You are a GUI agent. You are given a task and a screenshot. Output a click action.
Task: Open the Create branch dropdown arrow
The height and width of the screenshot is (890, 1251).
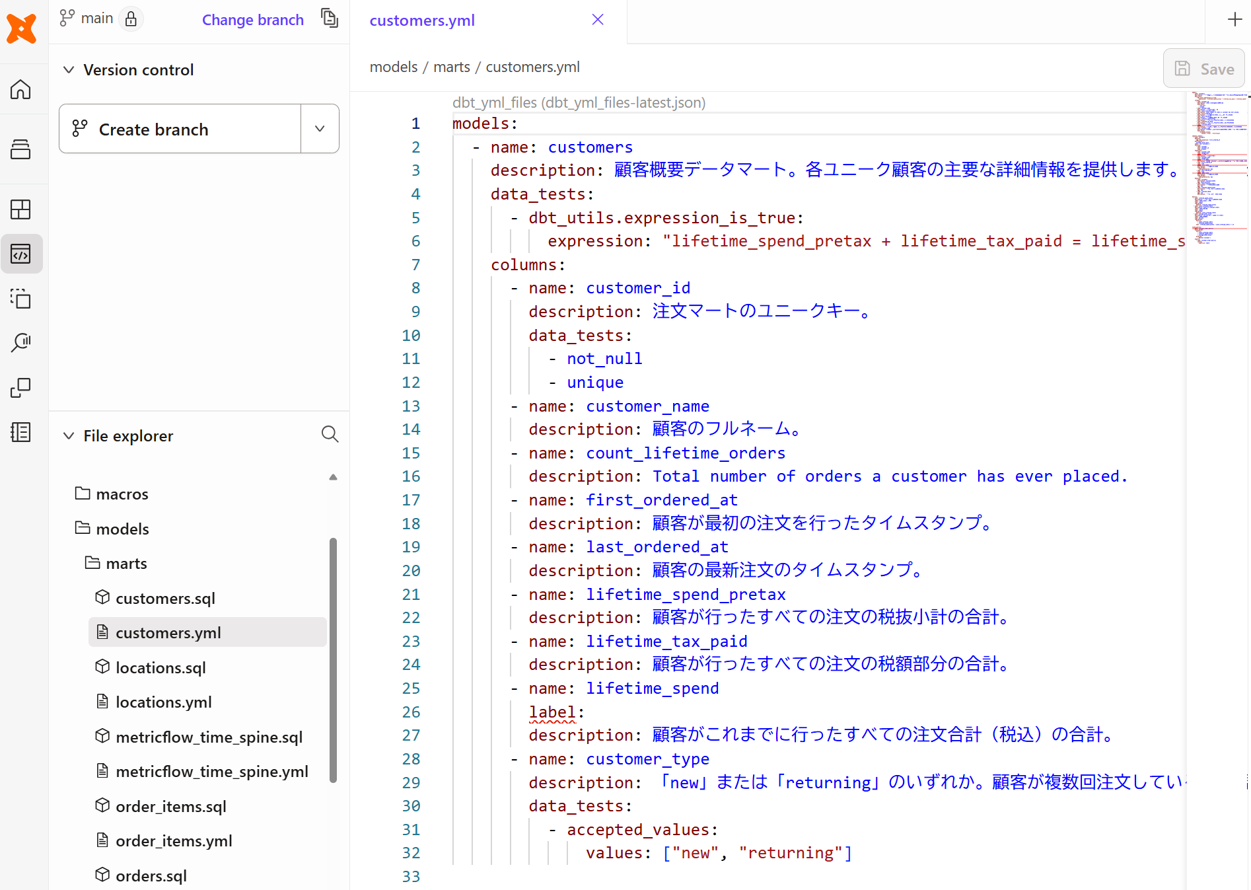320,129
